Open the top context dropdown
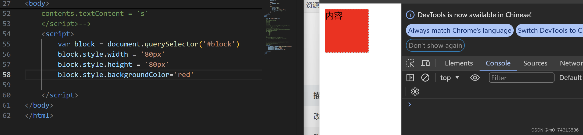The width and height of the screenshot is (583, 135). (x=450, y=78)
